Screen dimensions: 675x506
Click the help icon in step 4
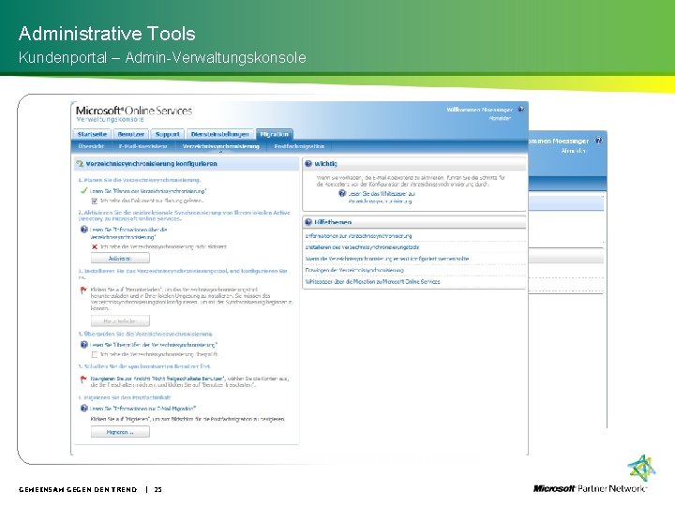pos(84,344)
